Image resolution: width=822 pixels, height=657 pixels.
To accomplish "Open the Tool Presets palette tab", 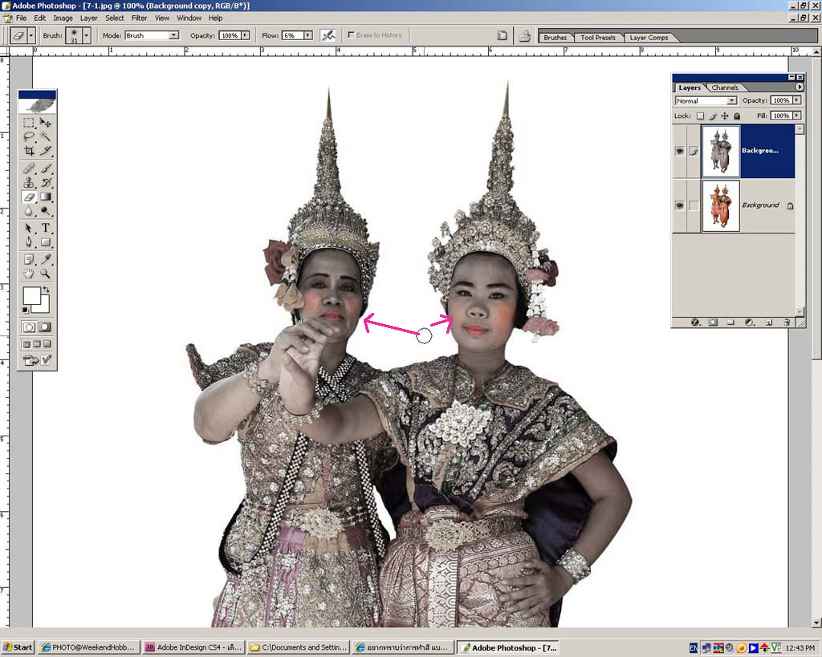I will tap(598, 38).
